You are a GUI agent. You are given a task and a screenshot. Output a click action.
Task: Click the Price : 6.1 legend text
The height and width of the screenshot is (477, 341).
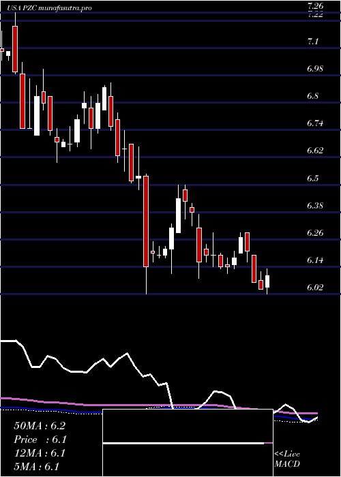coord(40,440)
